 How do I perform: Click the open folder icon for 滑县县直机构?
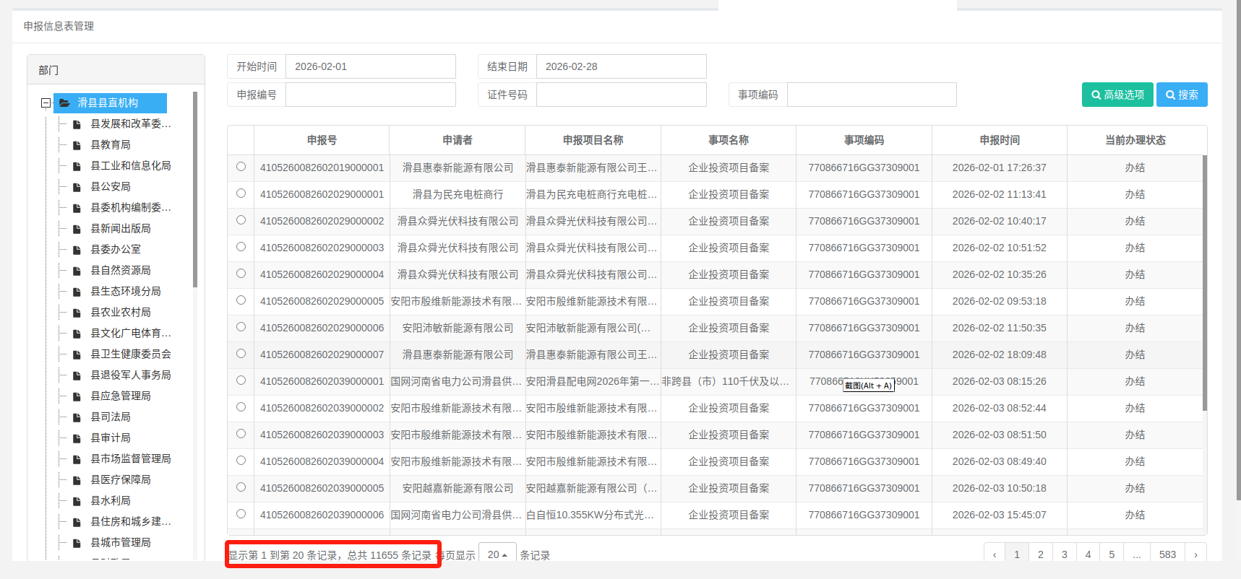coord(65,103)
